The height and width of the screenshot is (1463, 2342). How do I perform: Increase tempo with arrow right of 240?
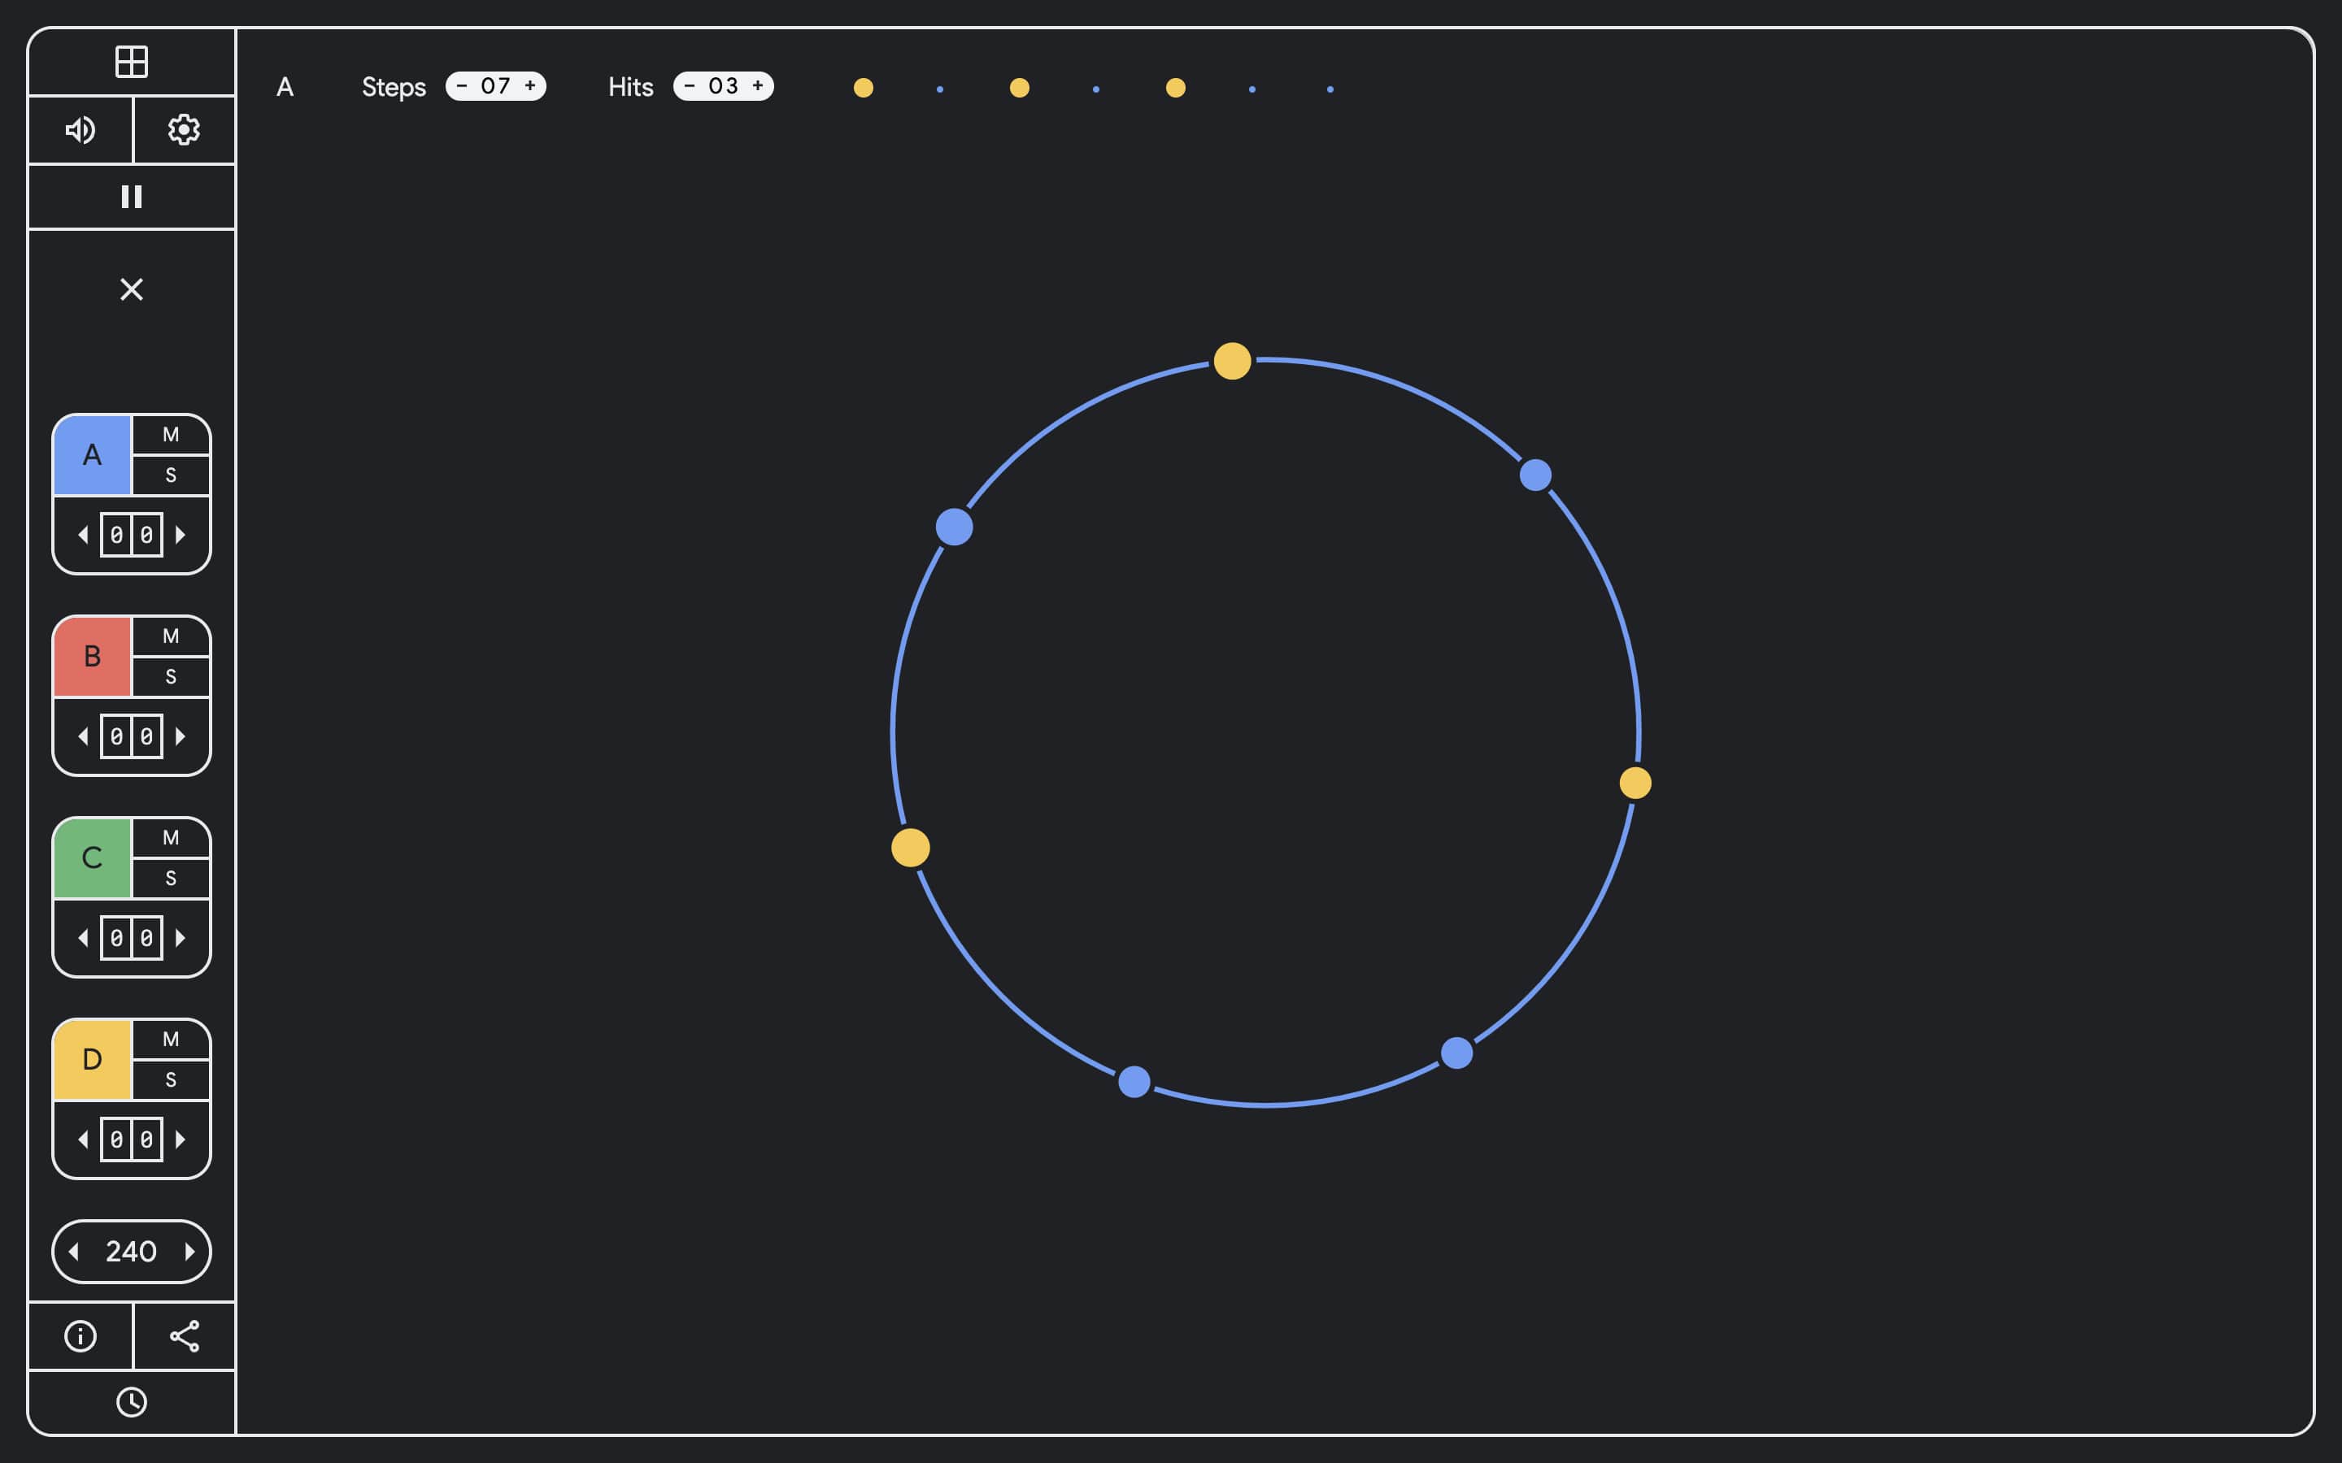coord(189,1252)
